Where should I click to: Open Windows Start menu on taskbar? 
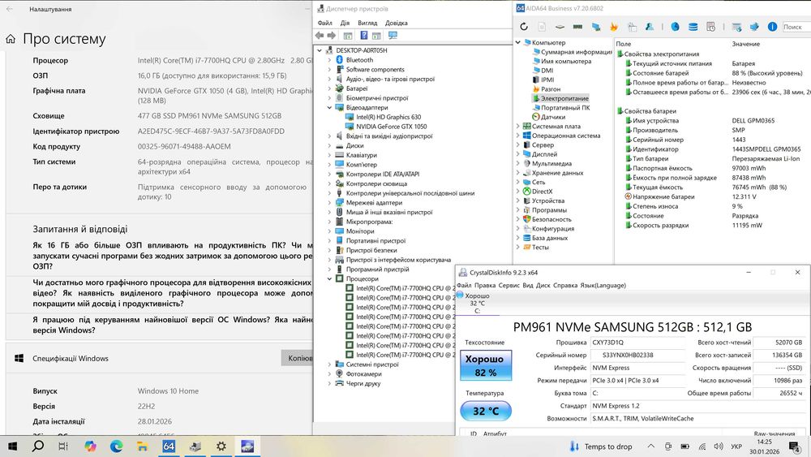(x=12, y=446)
